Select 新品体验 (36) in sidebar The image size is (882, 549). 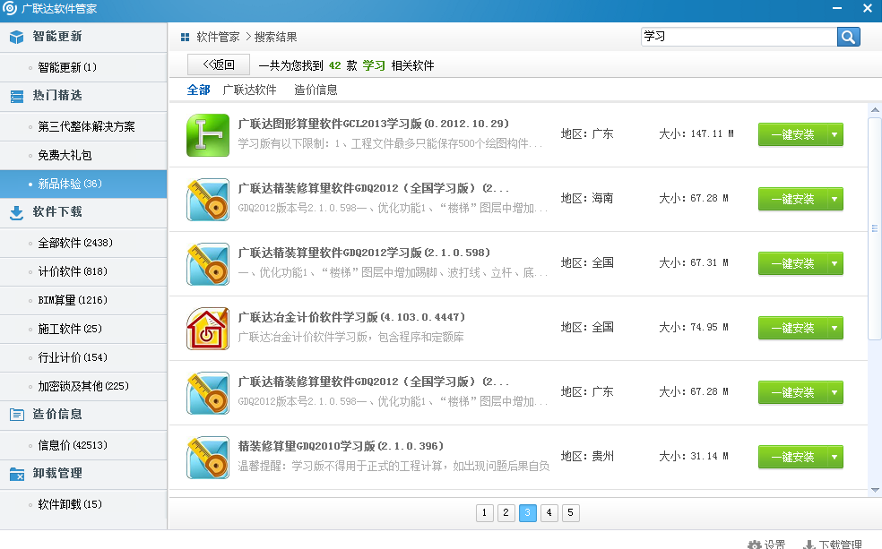coord(84,184)
